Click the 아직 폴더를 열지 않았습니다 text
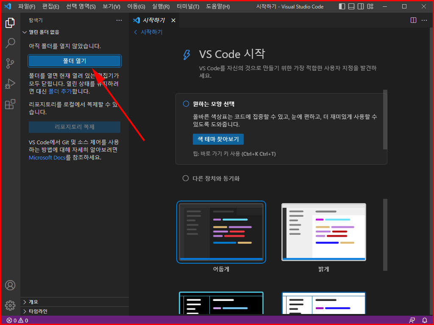The image size is (434, 325). tap(65, 46)
